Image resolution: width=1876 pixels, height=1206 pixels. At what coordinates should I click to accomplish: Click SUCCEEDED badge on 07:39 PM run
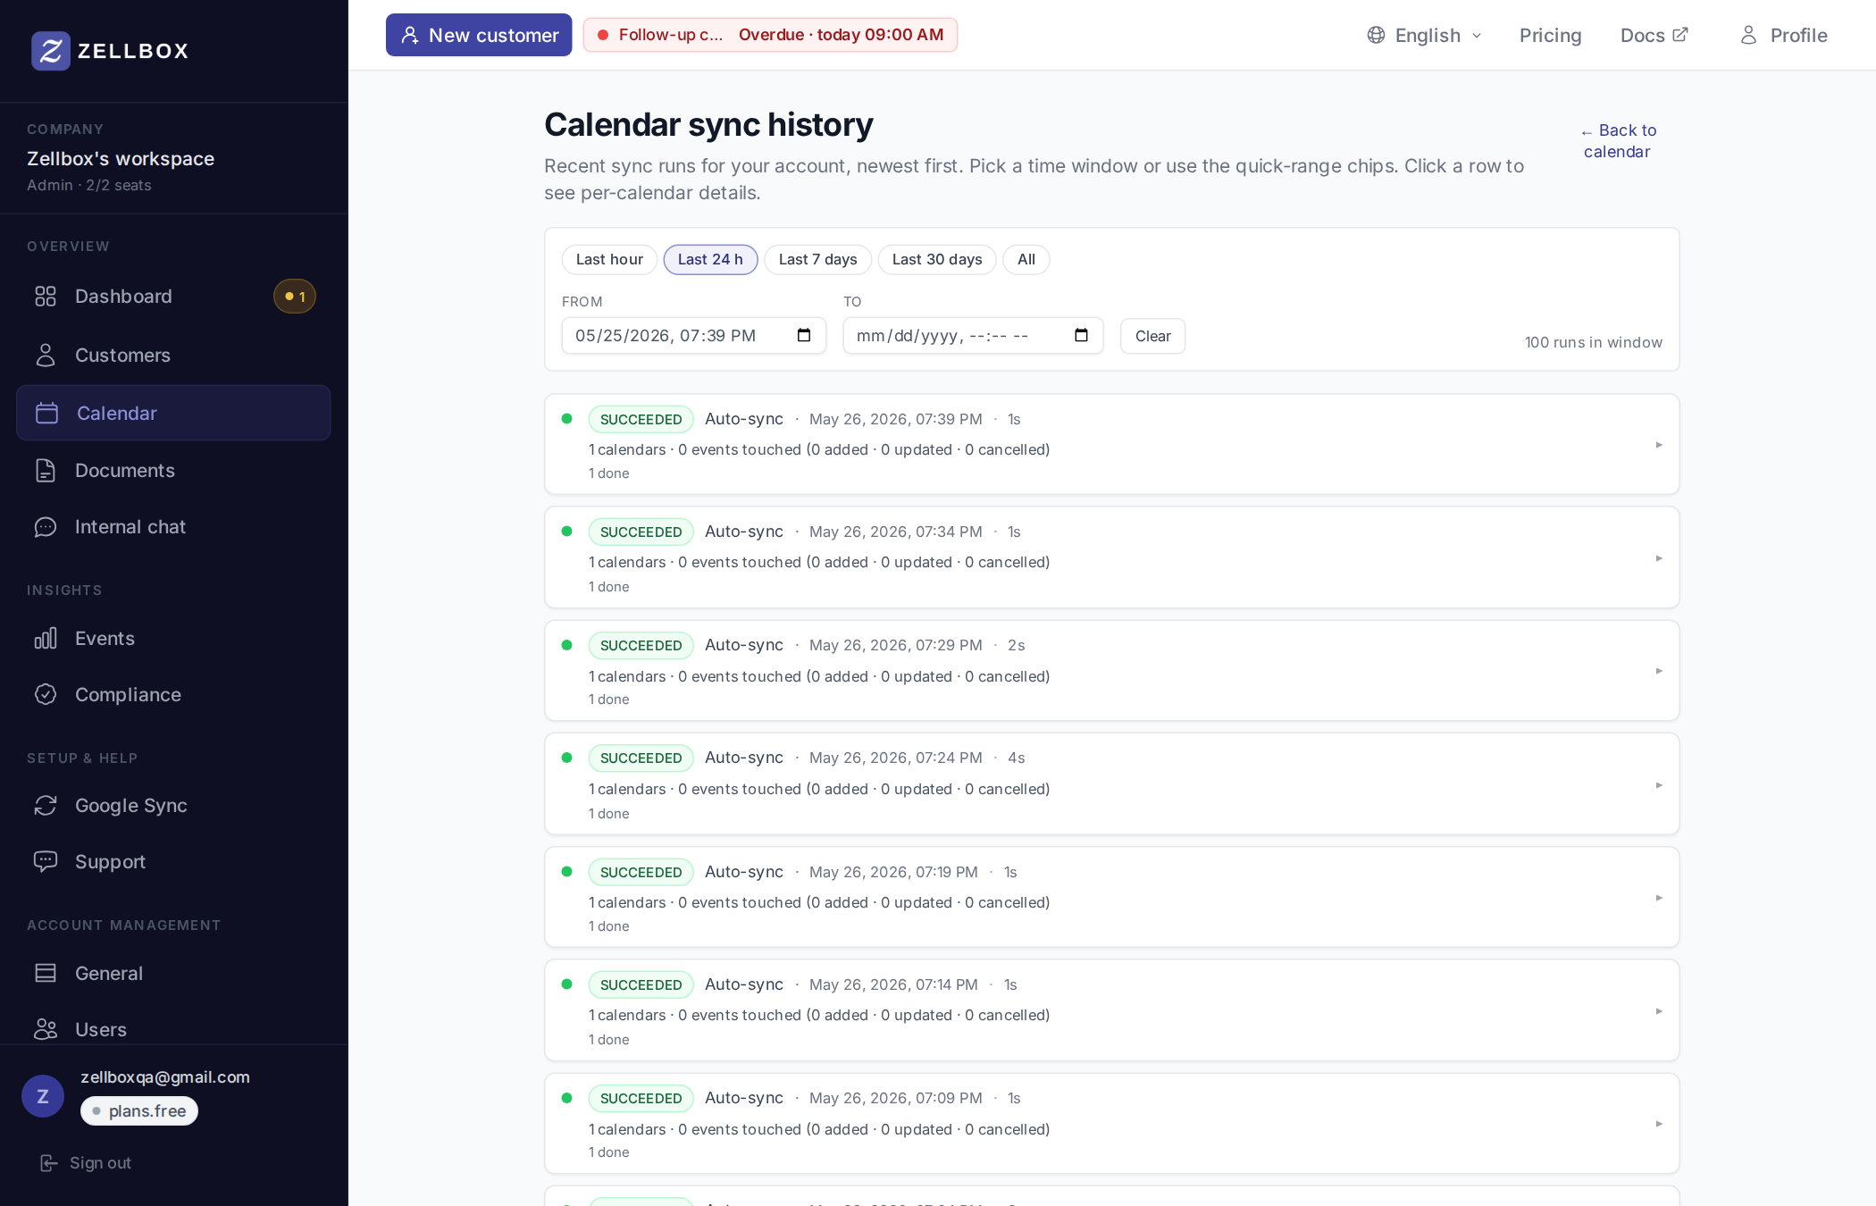coord(641,419)
